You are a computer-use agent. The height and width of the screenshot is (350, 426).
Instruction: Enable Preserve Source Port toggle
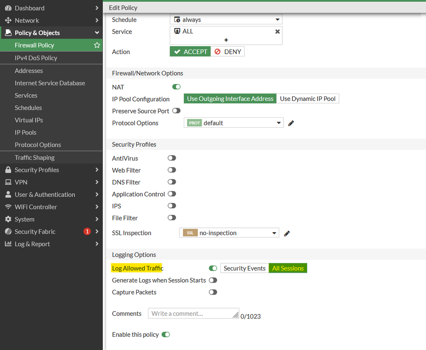point(176,111)
